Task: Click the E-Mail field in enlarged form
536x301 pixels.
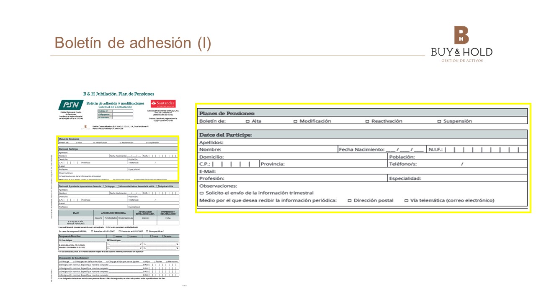Action: (x=362, y=171)
